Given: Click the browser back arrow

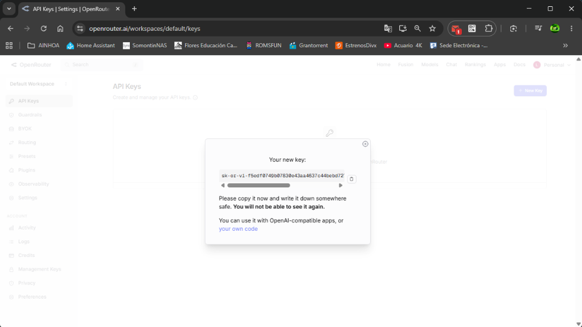Looking at the screenshot, I should tap(10, 28).
